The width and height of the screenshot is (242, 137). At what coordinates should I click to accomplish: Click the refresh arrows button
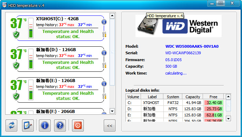[11, 125]
